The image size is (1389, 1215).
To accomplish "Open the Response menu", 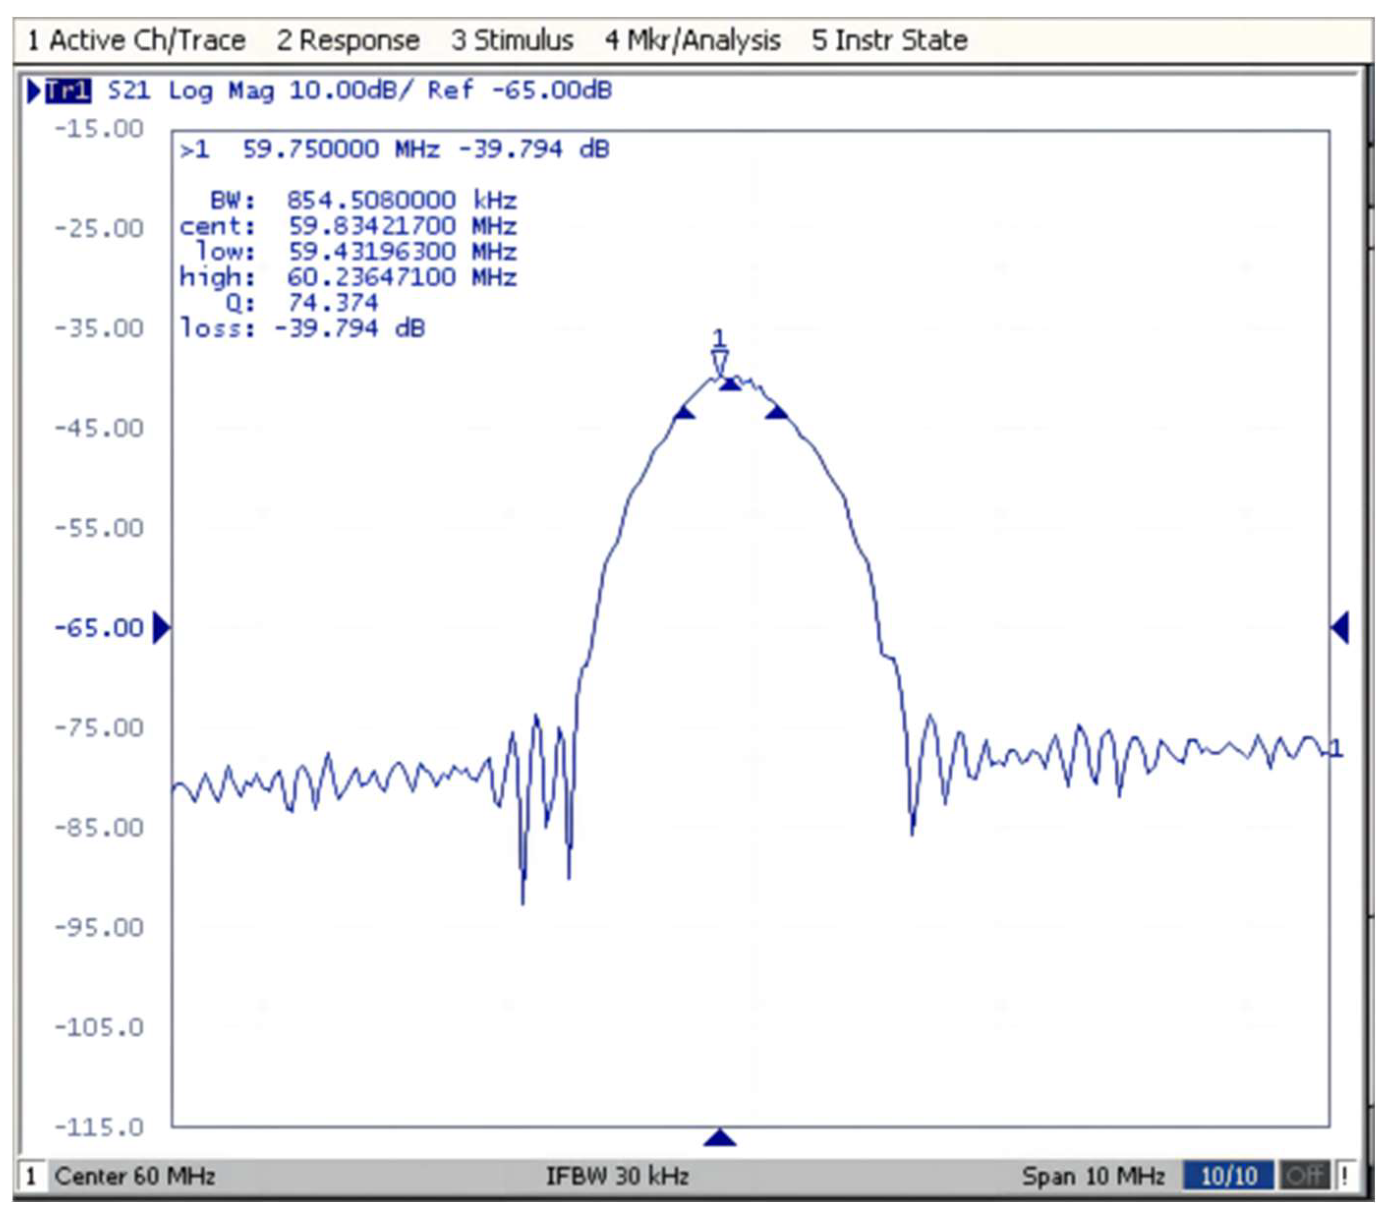I will point(348,41).
